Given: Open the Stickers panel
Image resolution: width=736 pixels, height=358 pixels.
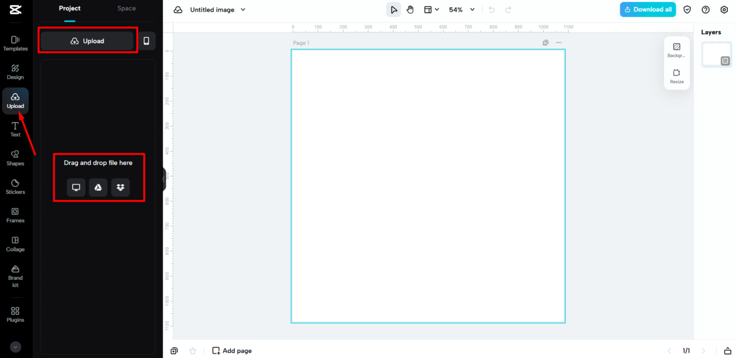Looking at the screenshot, I should point(15,186).
